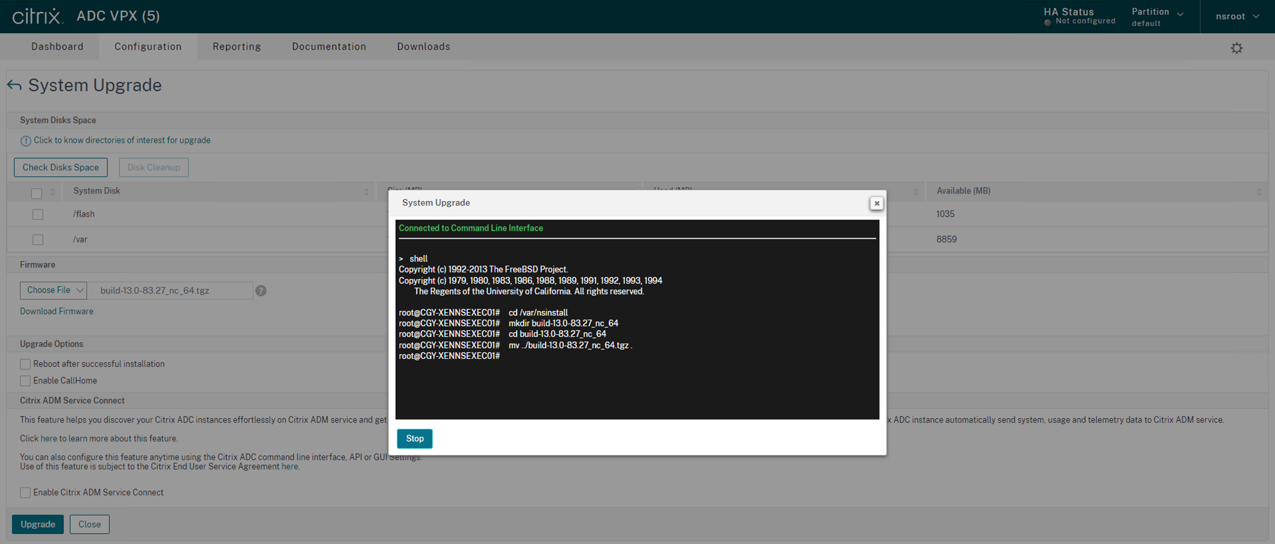
Task: Switch to the Configuration tab
Action: pos(148,47)
